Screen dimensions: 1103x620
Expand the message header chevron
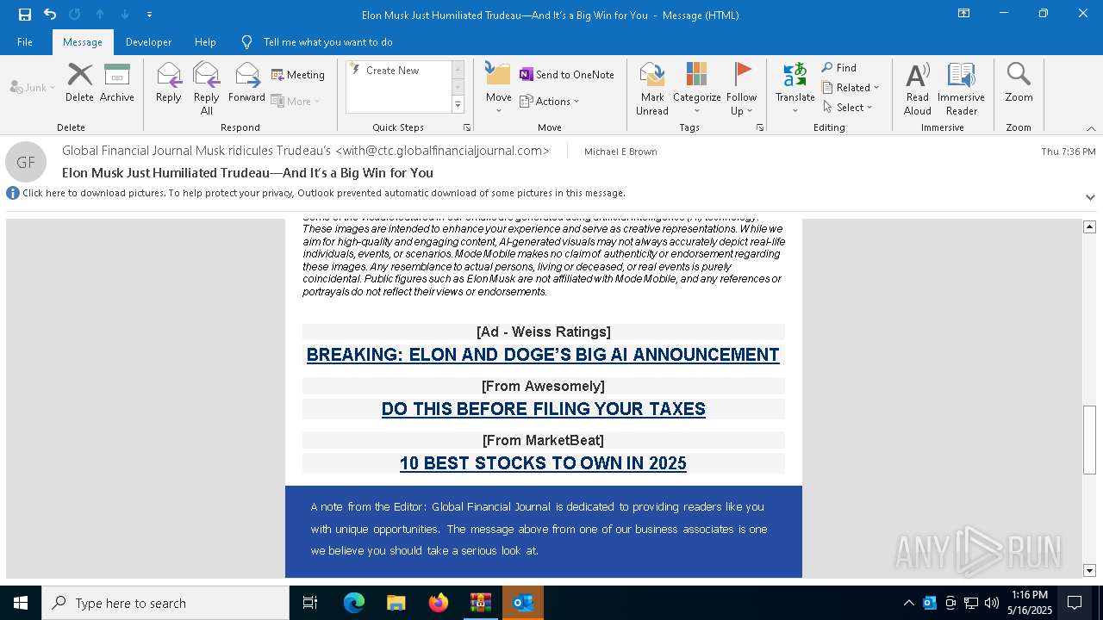click(1090, 197)
